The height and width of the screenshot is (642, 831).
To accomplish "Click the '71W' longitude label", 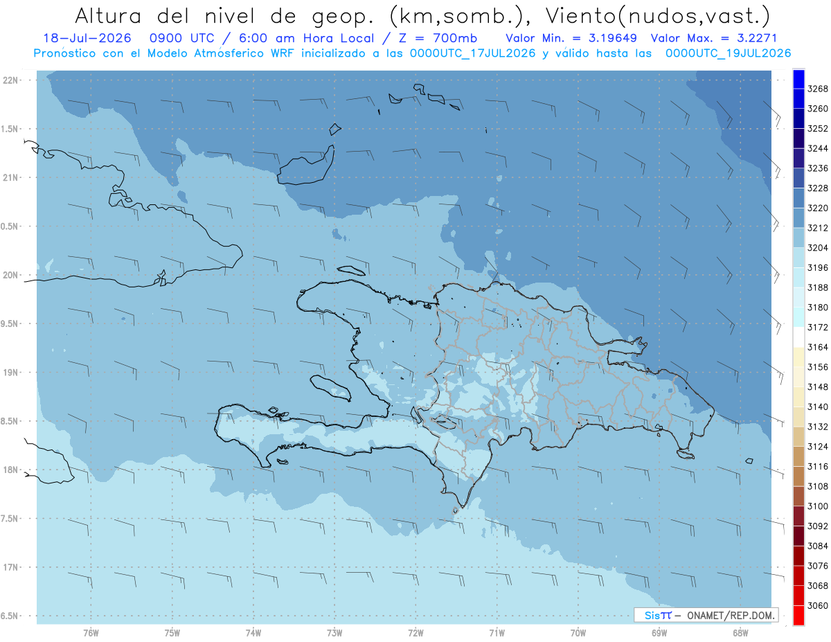I will (497, 632).
